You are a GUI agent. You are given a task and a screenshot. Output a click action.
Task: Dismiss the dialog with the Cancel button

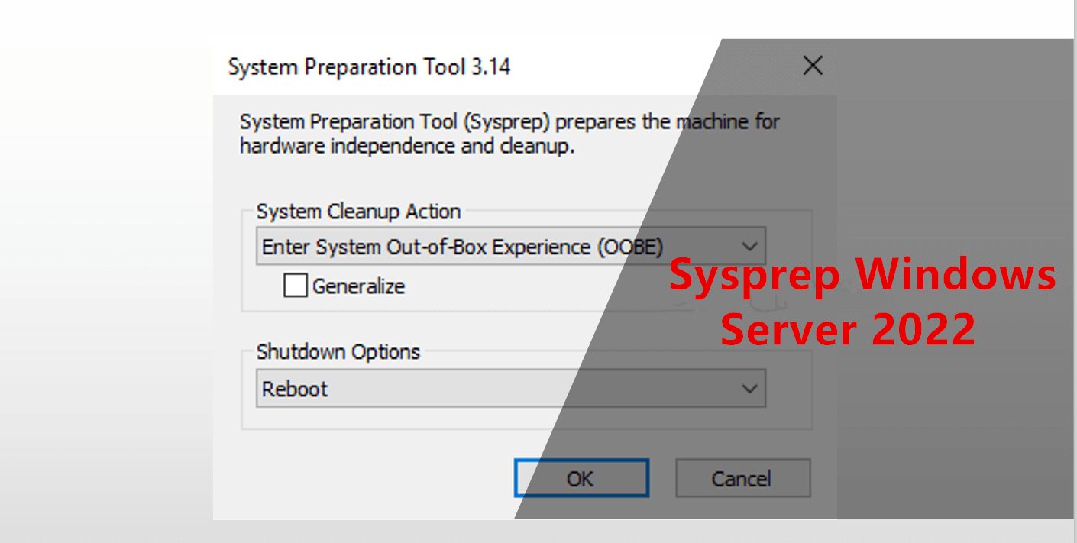click(x=742, y=478)
